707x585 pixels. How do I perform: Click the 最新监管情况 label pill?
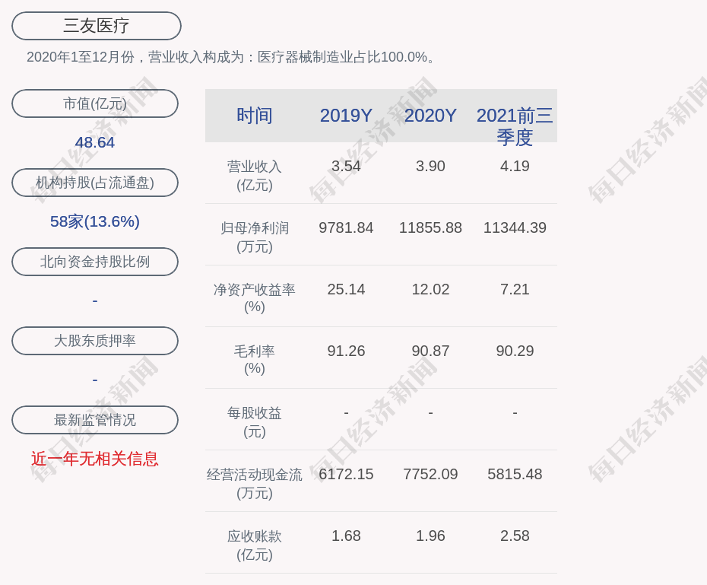(x=95, y=420)
